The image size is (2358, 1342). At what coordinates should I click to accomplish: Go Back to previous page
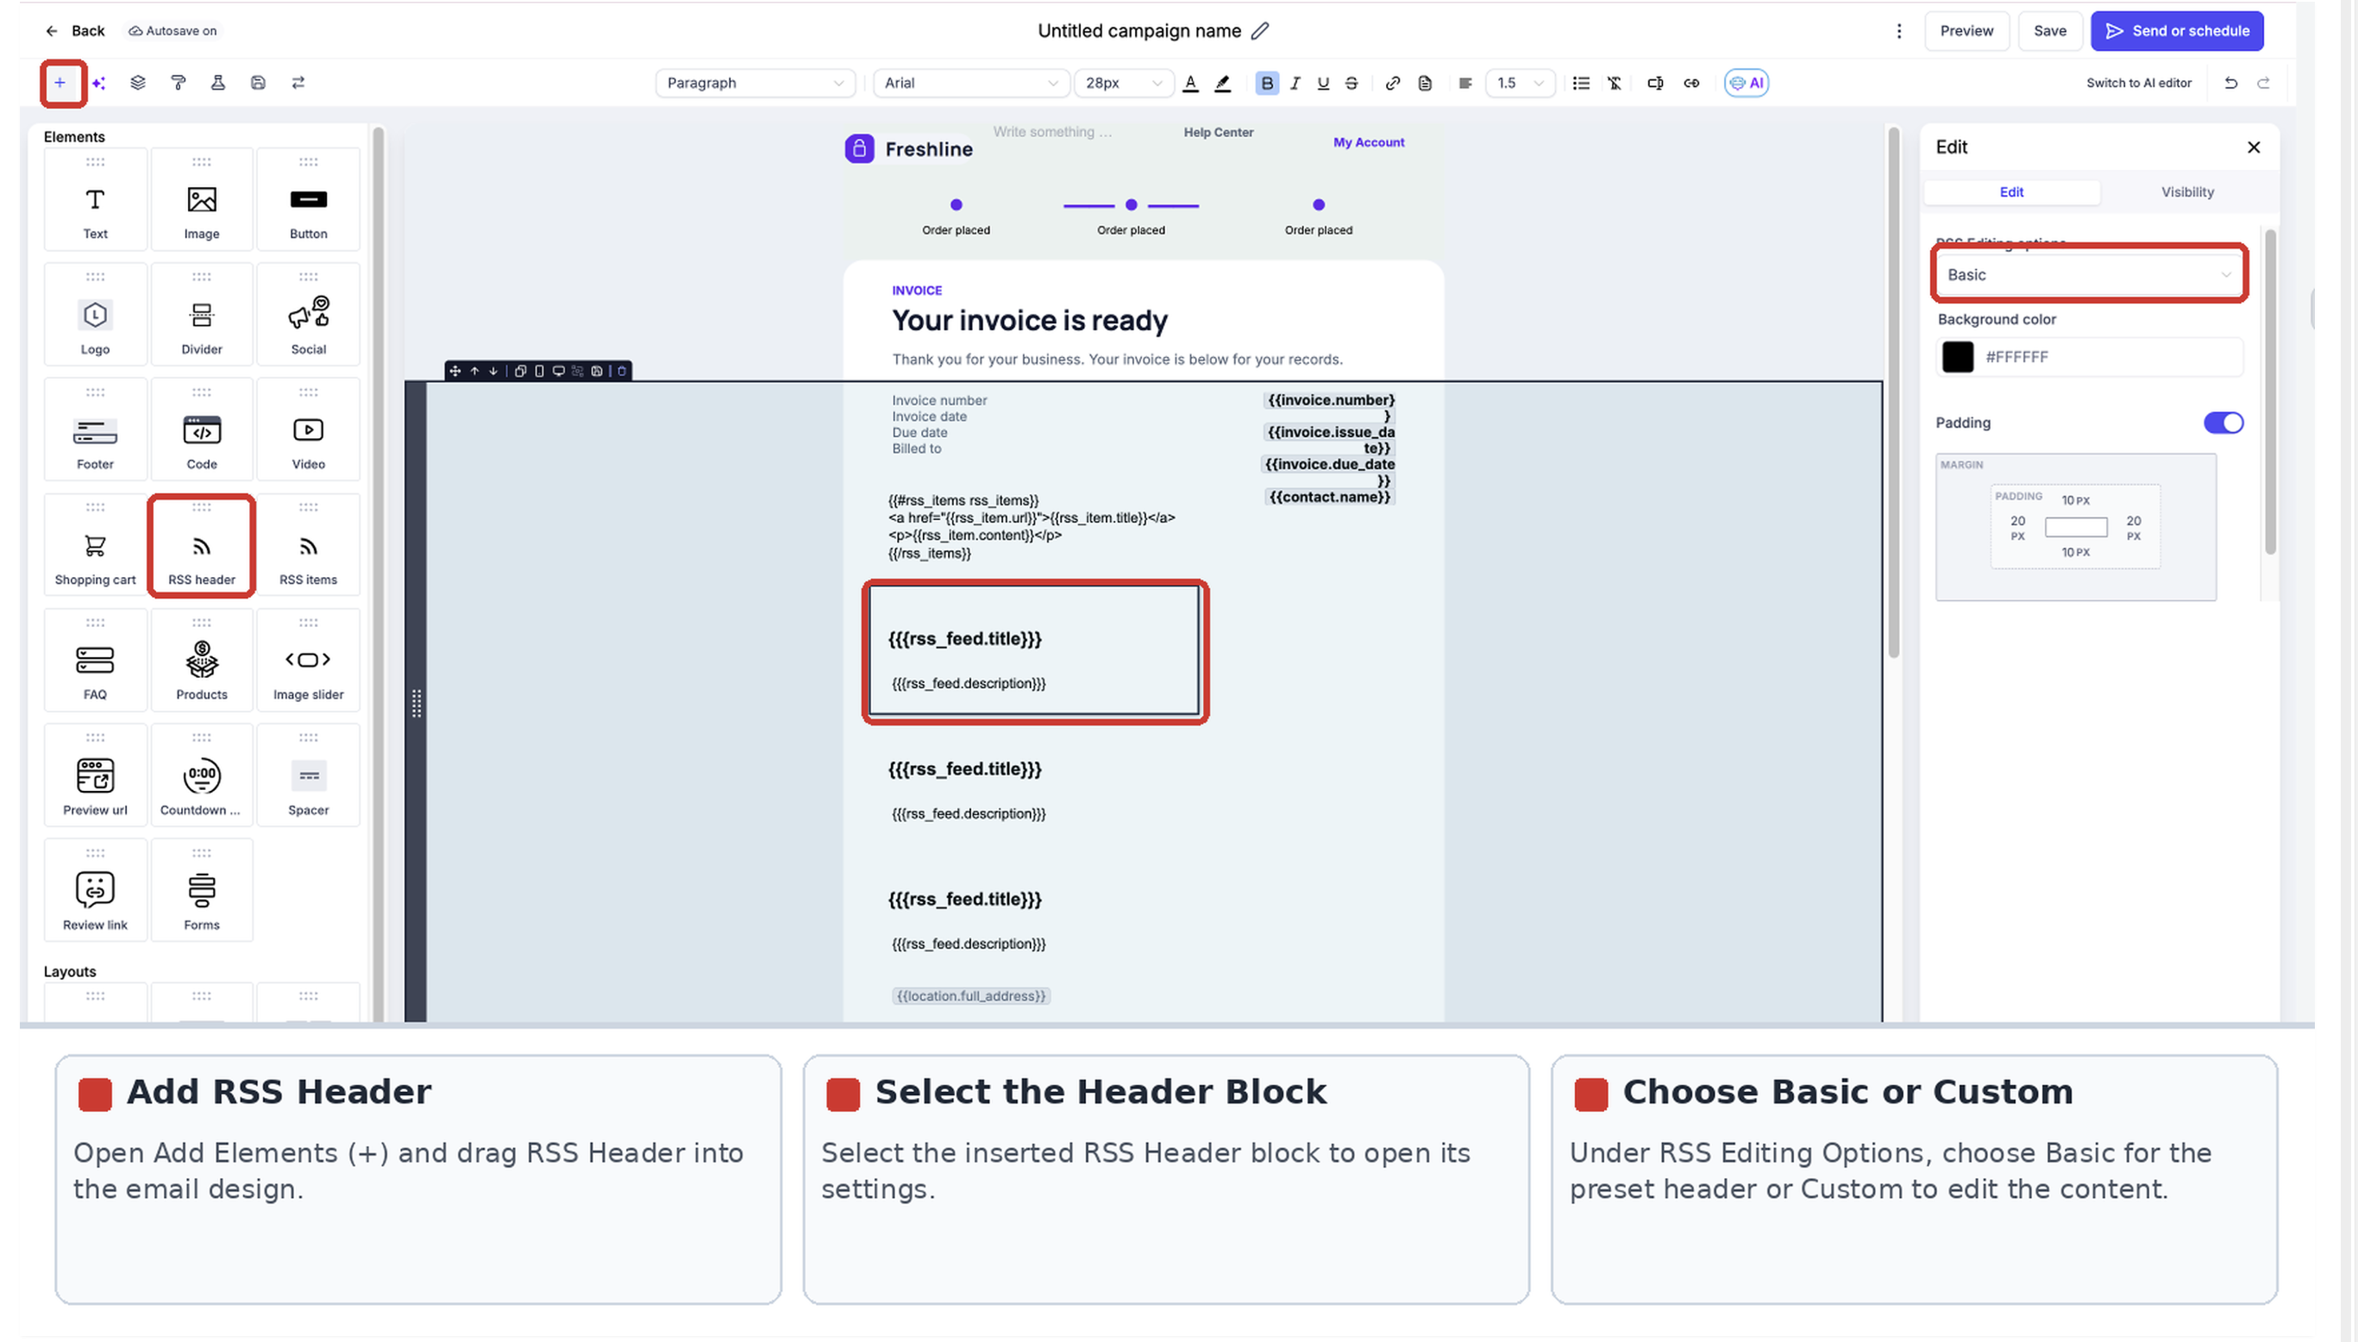click(75, 30)
